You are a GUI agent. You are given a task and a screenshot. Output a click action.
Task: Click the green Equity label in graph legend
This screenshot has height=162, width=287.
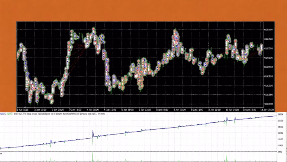(9, 114)
